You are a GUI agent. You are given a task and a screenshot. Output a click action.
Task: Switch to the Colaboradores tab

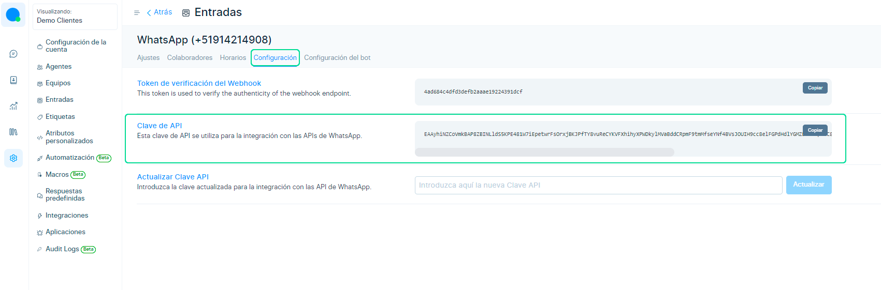[190, 58]
